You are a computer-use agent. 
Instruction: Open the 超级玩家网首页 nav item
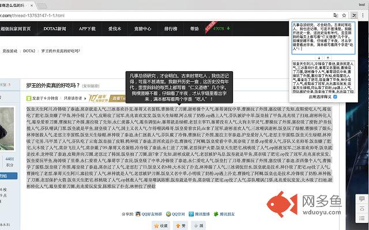(16, 29)
